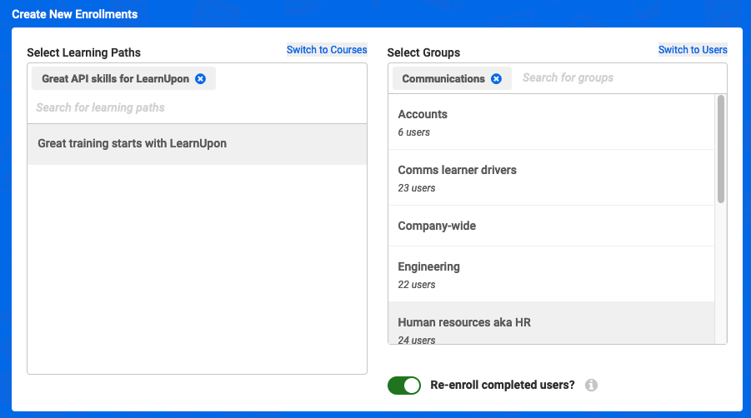Click the Switch to Courses link

click(327, 50)
